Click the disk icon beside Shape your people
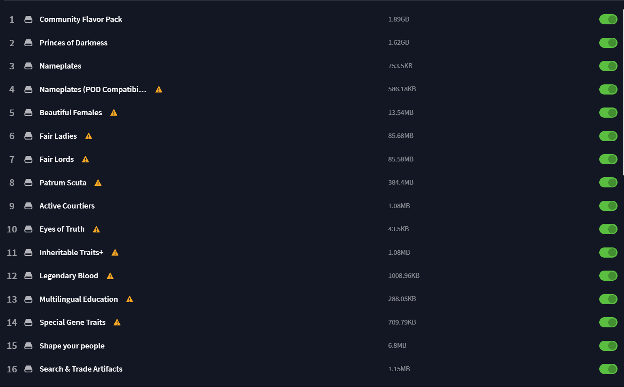Screen dimensions: 624x387 [x=28, y=346]
